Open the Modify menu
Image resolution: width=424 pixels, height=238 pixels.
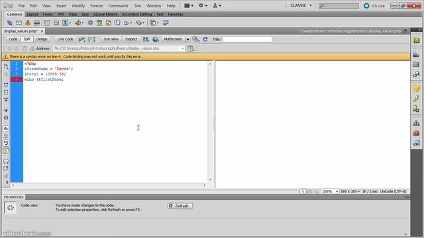tap(78, 6)
